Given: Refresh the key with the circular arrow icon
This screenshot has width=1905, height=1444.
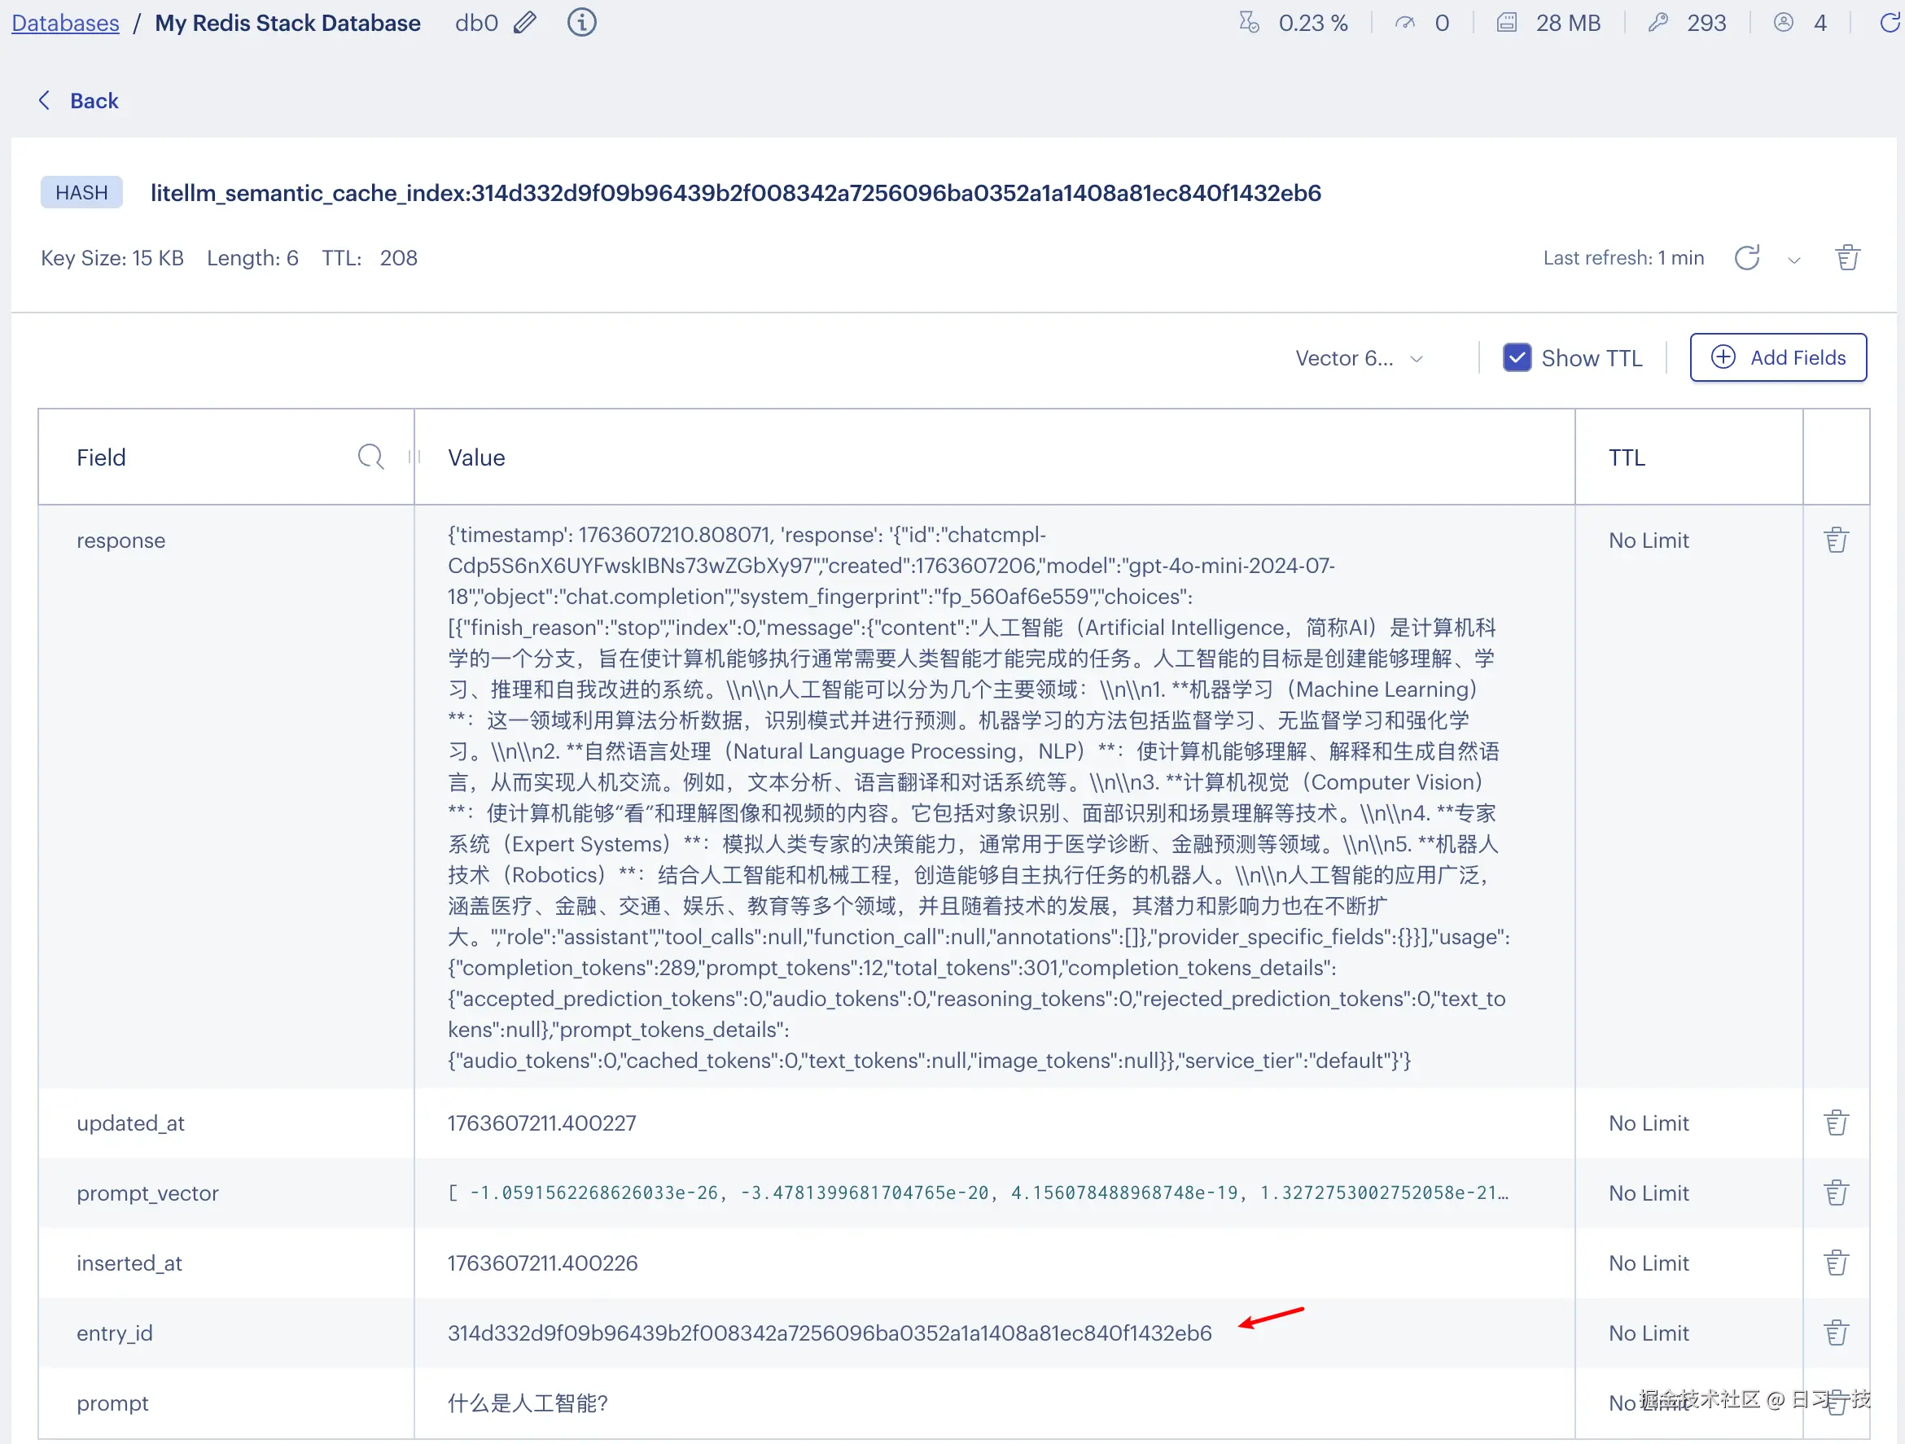Looking at the screenshot, I should [1745, 257].
